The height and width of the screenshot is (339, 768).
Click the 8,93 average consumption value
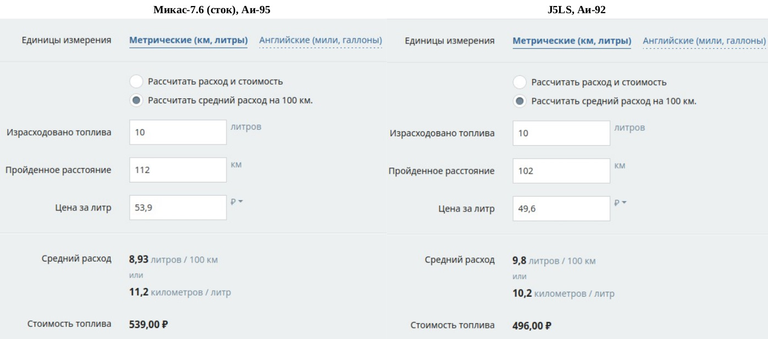tap(139, 259)
